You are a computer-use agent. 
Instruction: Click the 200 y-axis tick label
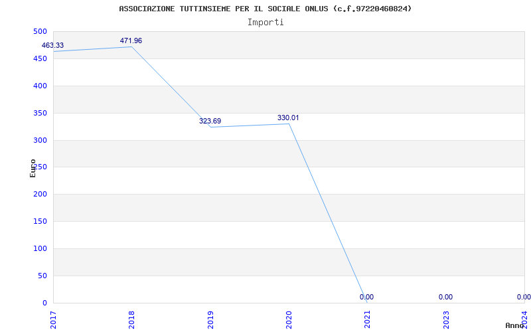point(40,195)
